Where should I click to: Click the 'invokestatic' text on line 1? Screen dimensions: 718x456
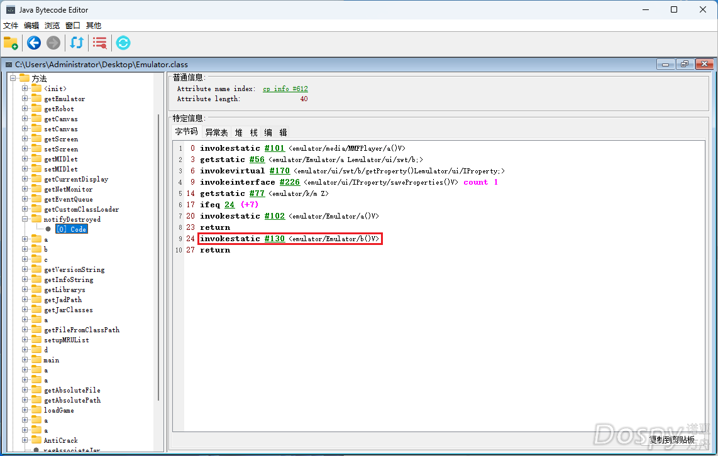coord(230,148)
